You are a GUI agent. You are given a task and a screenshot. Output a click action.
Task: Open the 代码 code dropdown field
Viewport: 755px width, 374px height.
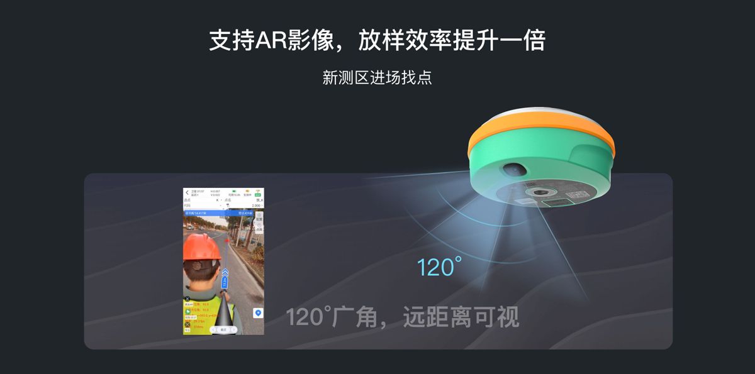click(x=203, y=206)
